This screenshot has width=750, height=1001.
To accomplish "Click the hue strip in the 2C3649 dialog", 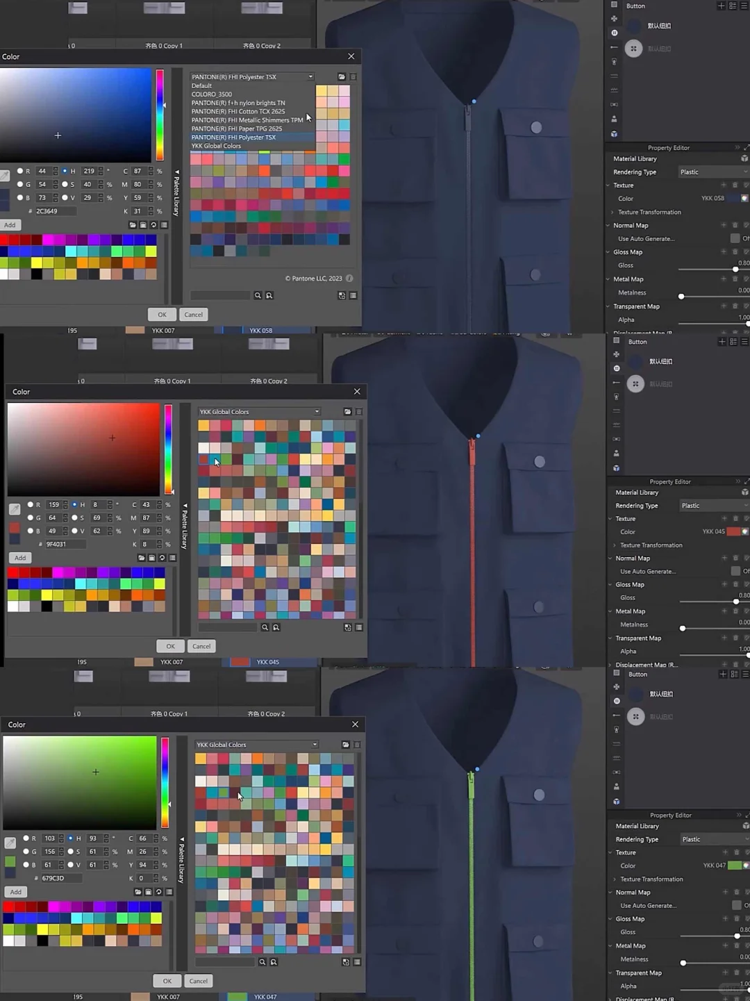I will click(x=160, y=115).
